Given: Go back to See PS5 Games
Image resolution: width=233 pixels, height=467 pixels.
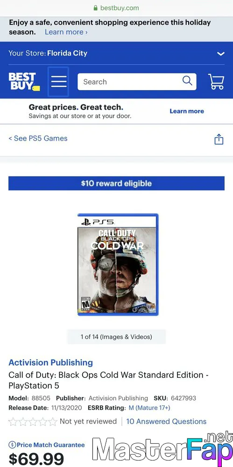Looking at the screenshot, I should pos(38,139).
